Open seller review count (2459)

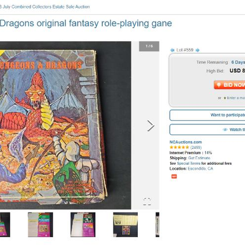point(196,148)
